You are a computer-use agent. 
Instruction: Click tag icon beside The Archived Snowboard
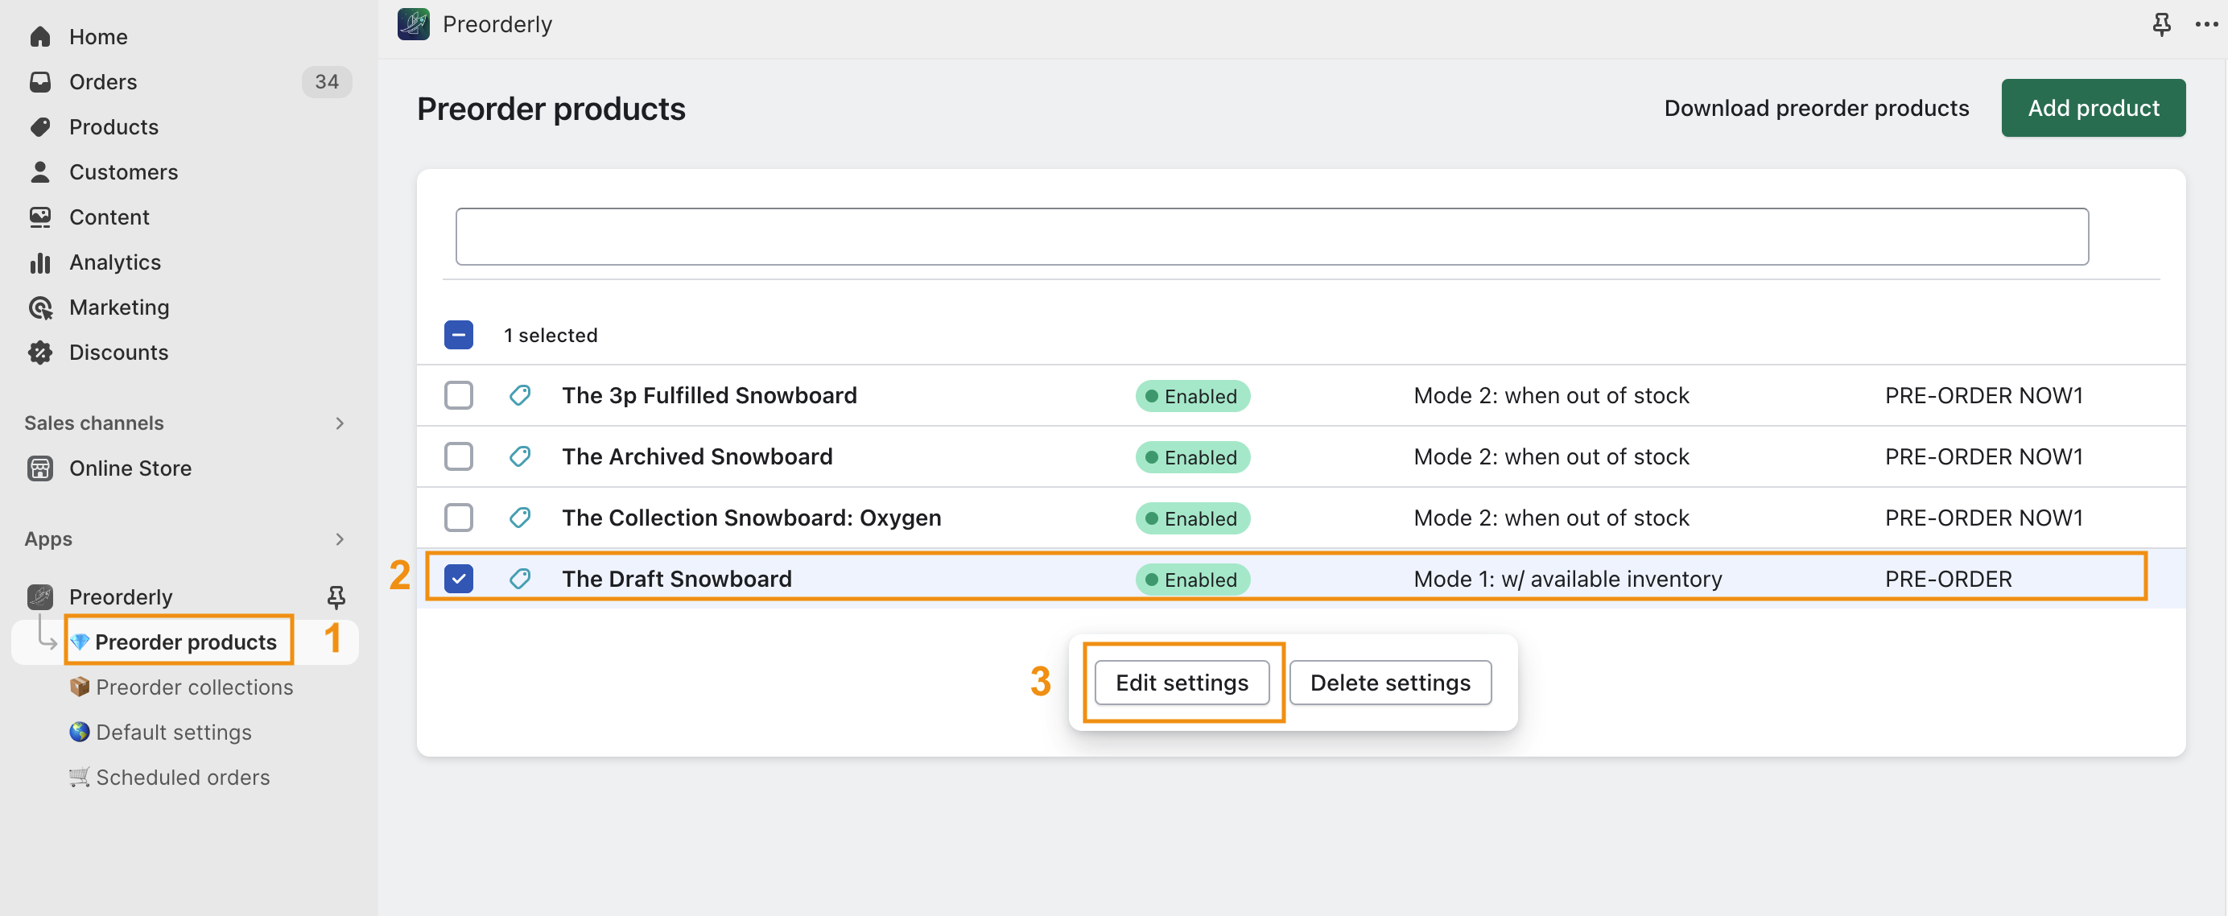(520, 456)
